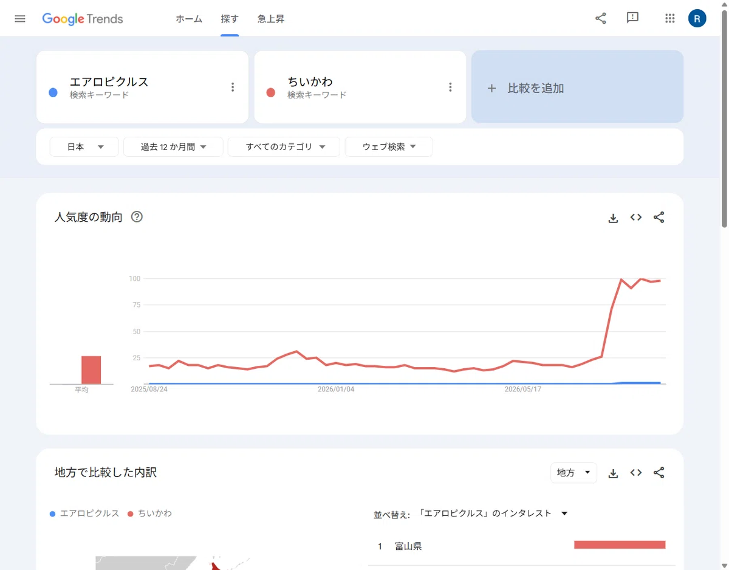Expand the 並べ替え sort dropdown
This screenshot has width=729, height=570.
(493, 513)
